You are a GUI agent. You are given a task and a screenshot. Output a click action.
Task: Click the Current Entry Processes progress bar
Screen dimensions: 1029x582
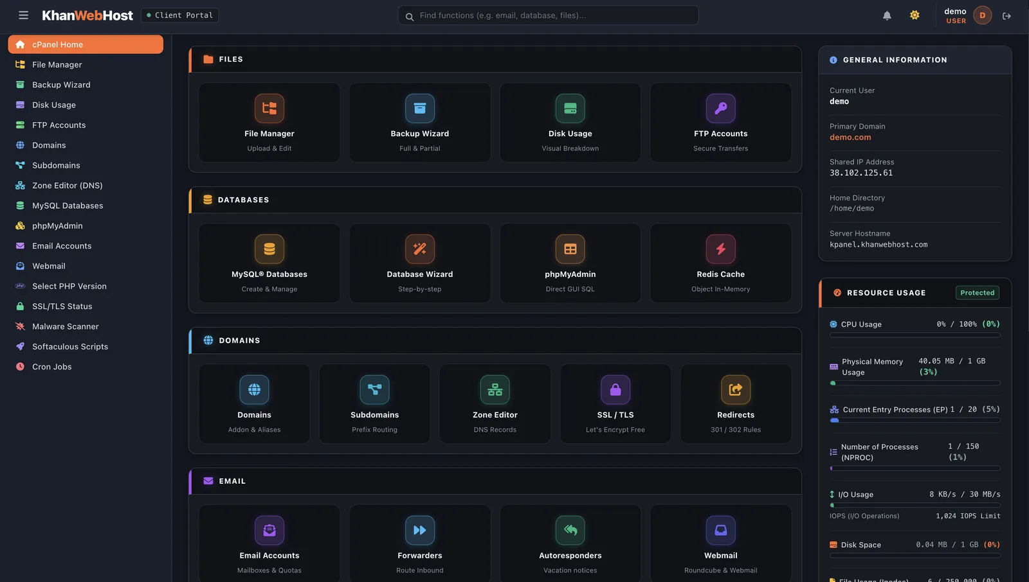[x=915, y=420]
